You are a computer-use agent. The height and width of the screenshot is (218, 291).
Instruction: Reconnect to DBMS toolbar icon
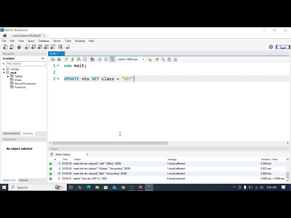tap(68, 47)
